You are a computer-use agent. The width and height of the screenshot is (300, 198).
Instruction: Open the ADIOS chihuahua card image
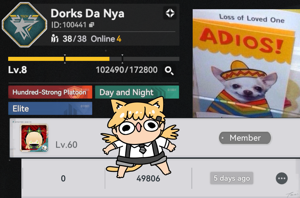tap(246, 63)
